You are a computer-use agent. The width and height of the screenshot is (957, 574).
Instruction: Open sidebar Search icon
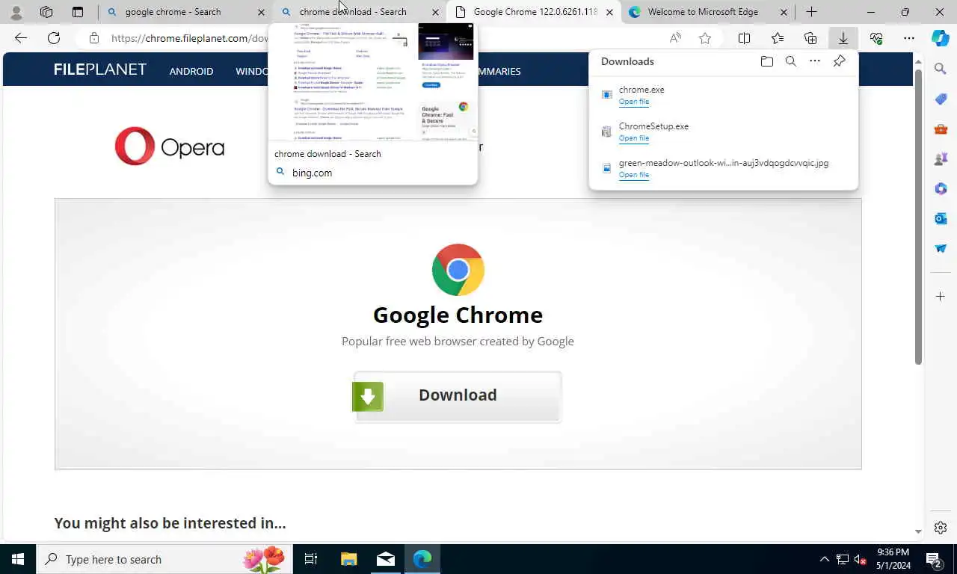(941, 70)
